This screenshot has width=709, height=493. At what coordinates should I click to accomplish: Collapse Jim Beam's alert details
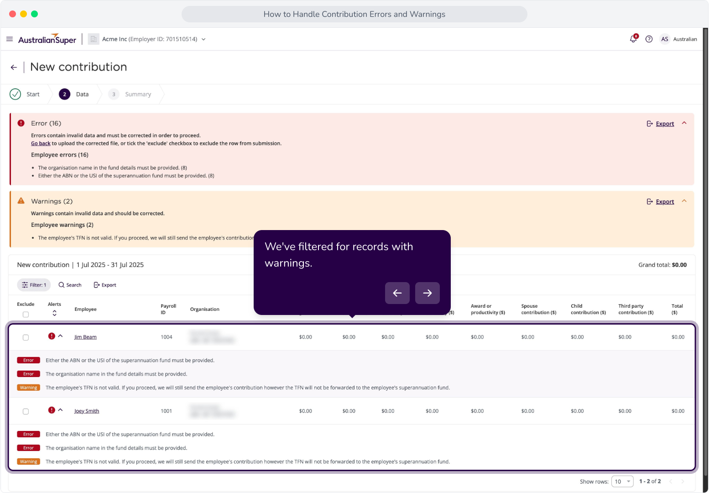[60, 336]
